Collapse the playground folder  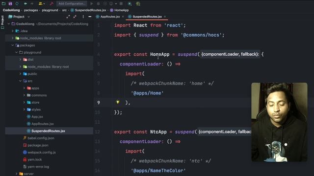pos(16,52)
